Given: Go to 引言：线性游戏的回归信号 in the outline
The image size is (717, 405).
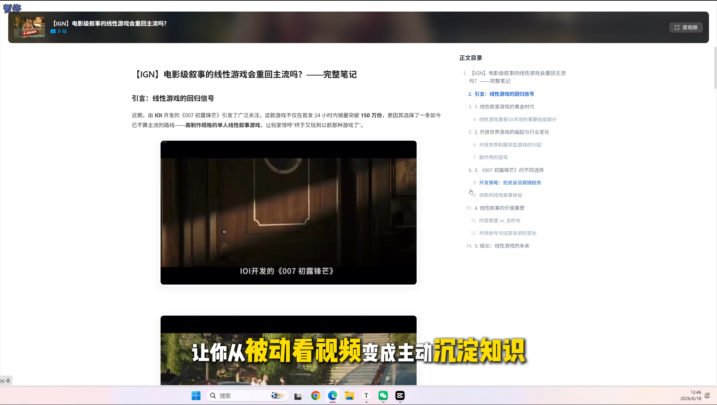Looking at the screenshot, I should (x=504, y=94).
